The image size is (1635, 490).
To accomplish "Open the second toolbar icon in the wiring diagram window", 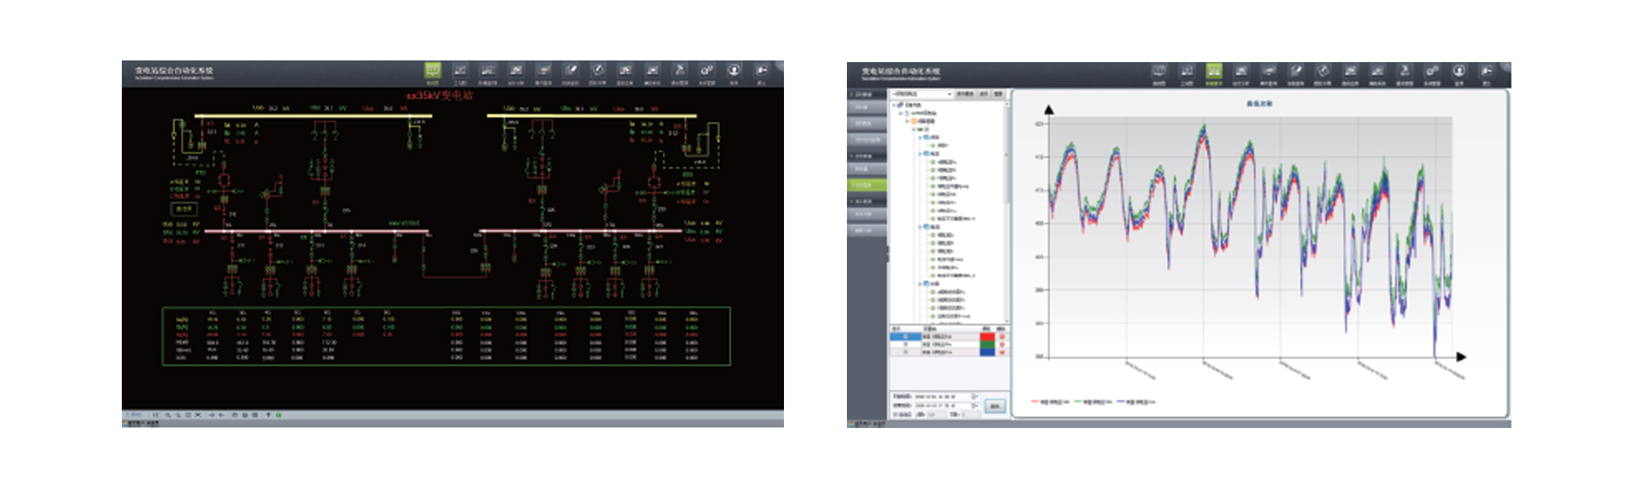I will (459, 70).
